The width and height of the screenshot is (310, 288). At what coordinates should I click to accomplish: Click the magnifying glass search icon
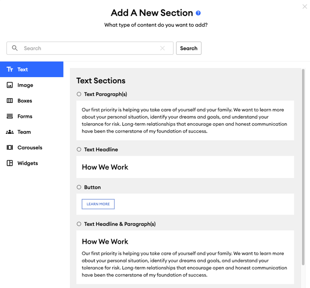[14, 48]
